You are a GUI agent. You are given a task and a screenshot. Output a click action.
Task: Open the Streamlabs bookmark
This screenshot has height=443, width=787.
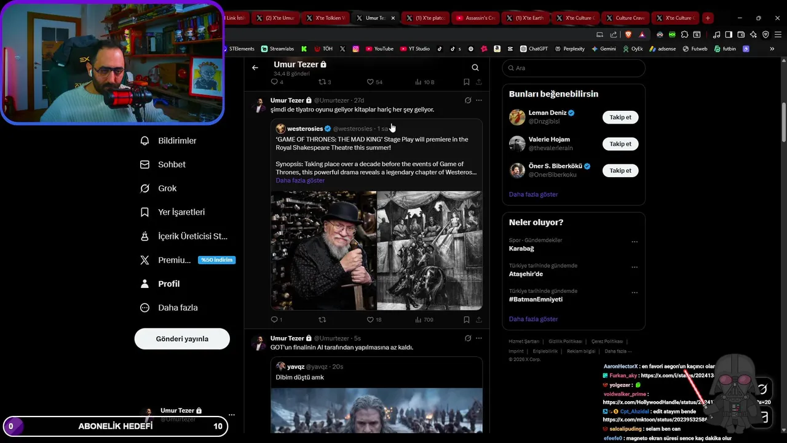277,49
